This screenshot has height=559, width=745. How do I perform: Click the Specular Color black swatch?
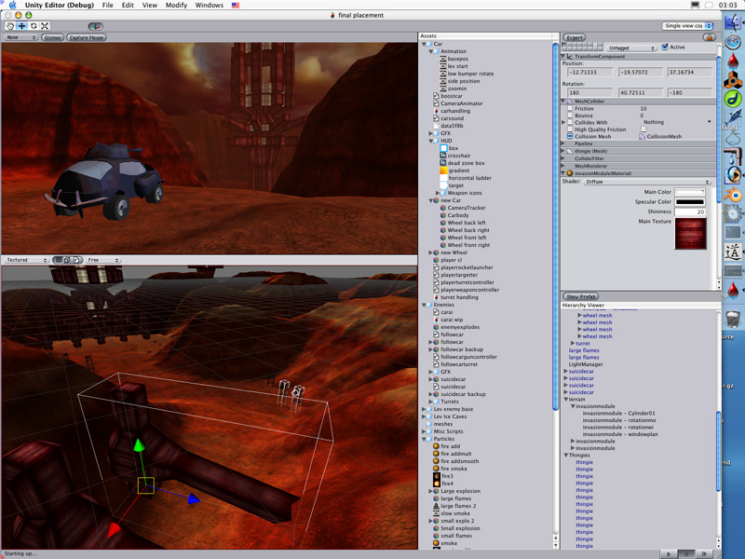(689, 202)
